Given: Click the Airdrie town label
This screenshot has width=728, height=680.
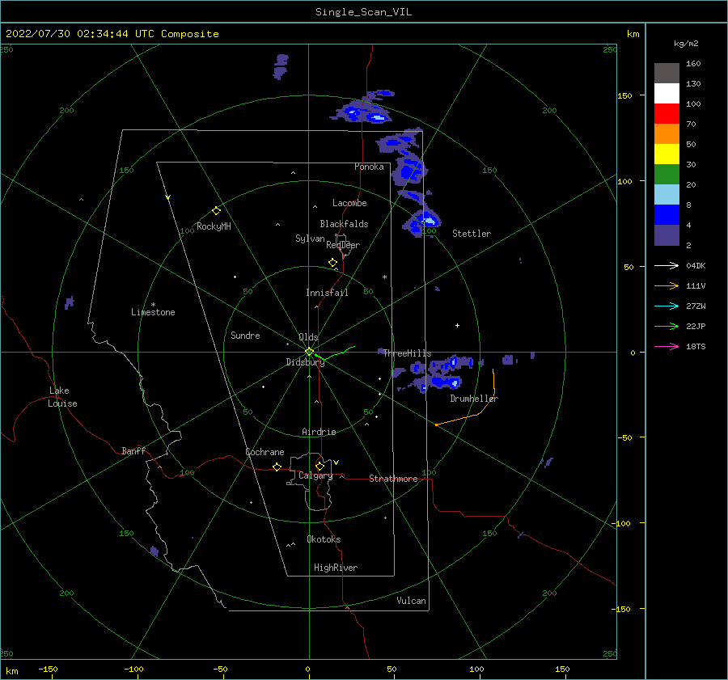Looking at the screenshot, I should (x=319, y=432).
